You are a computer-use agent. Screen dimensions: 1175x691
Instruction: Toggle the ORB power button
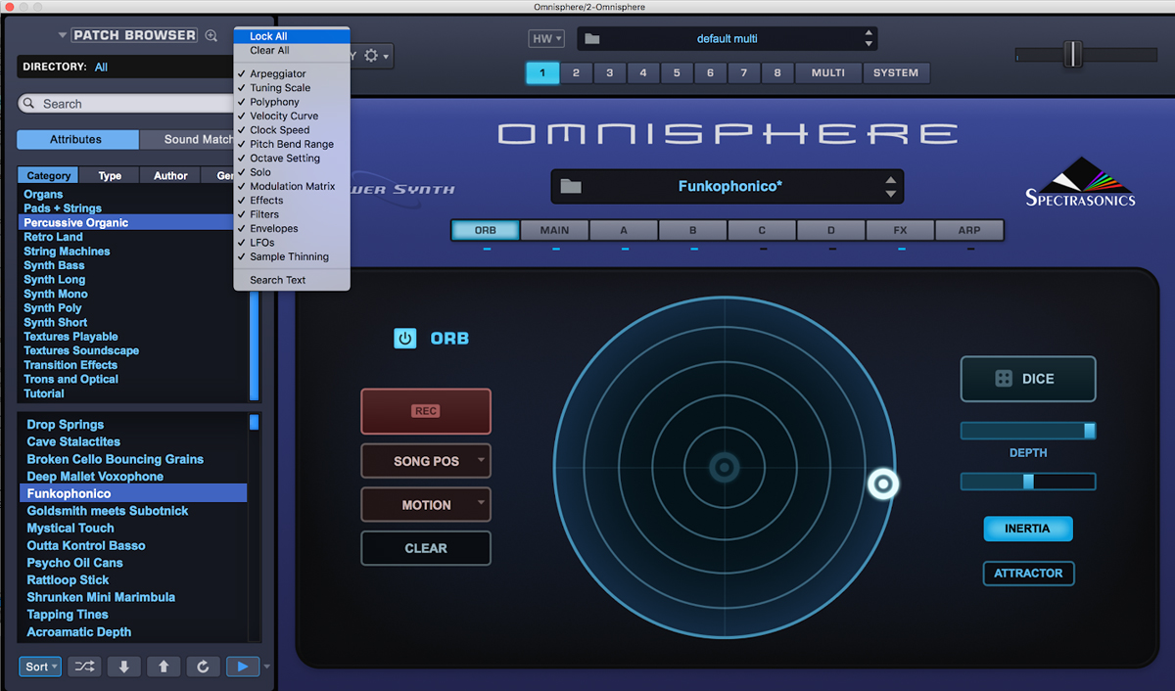point(405,339)
